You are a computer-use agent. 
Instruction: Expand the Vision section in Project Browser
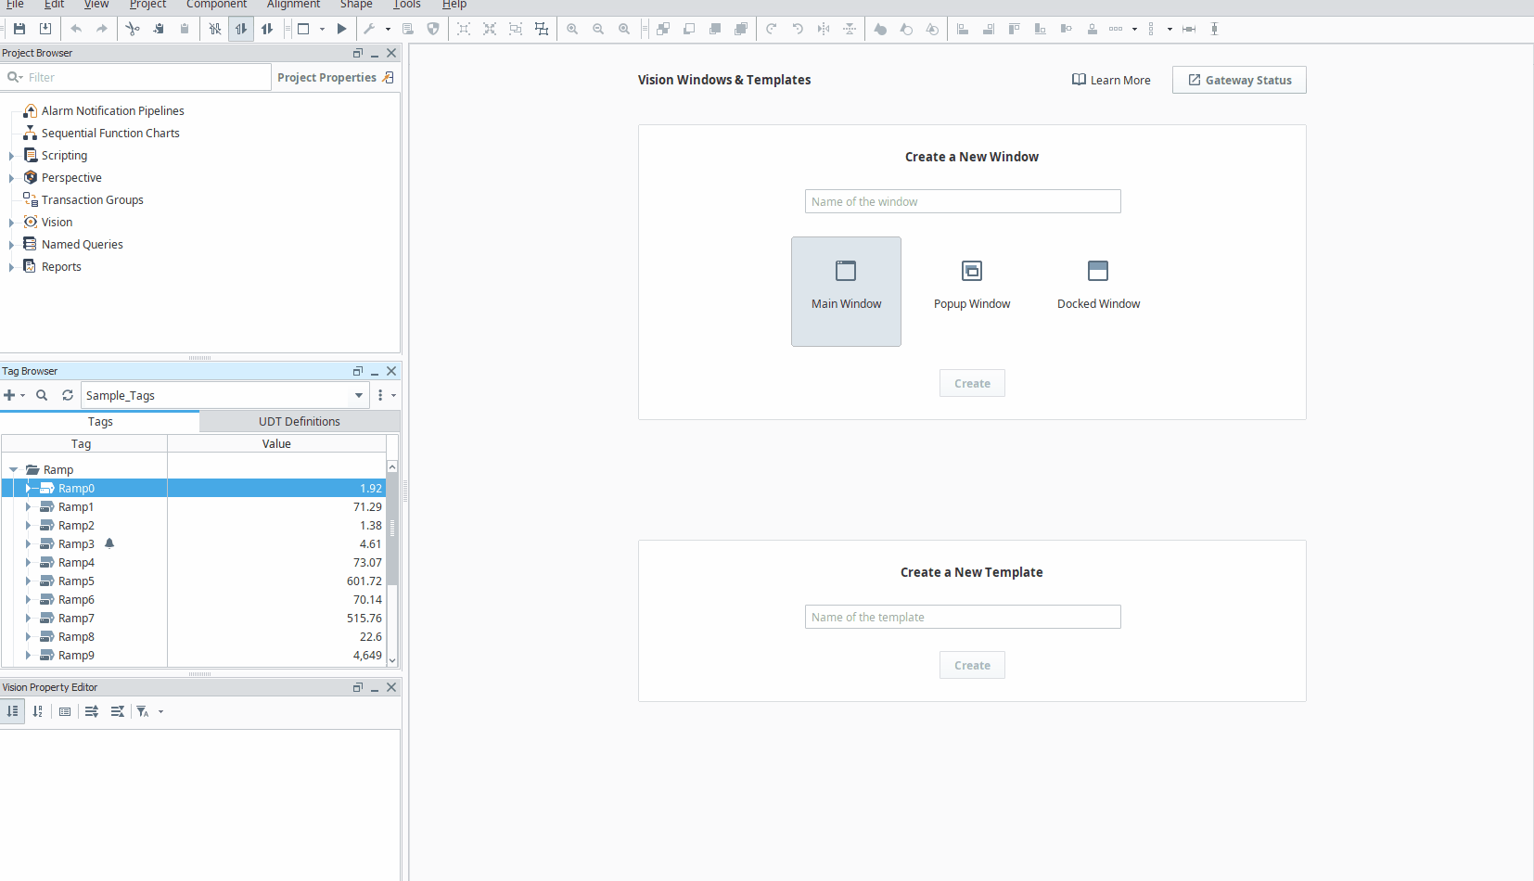click(x=11, y=222)
